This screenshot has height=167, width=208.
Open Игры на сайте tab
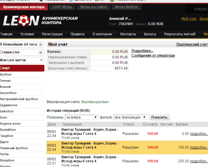pyautogui.click(x=93, y=7)
